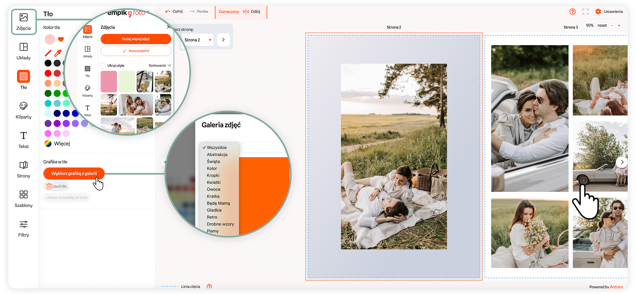
Task: Tick the Wszystkie gallery category option
Action: (x=216, y=147)
